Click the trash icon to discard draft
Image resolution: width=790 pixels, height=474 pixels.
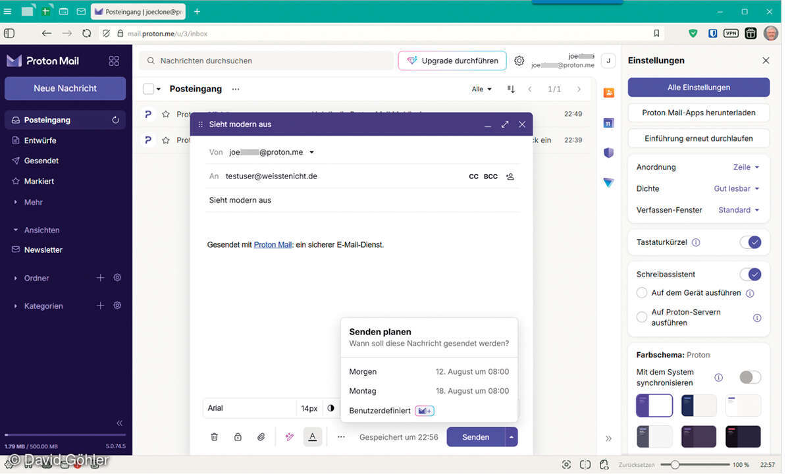point(214,437)
